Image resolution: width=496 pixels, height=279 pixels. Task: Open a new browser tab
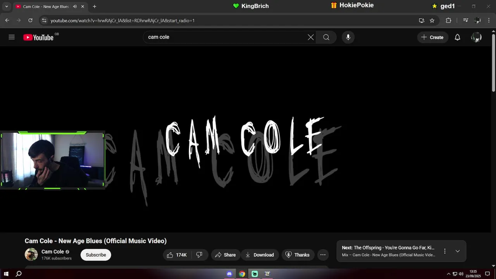point(94,6)
